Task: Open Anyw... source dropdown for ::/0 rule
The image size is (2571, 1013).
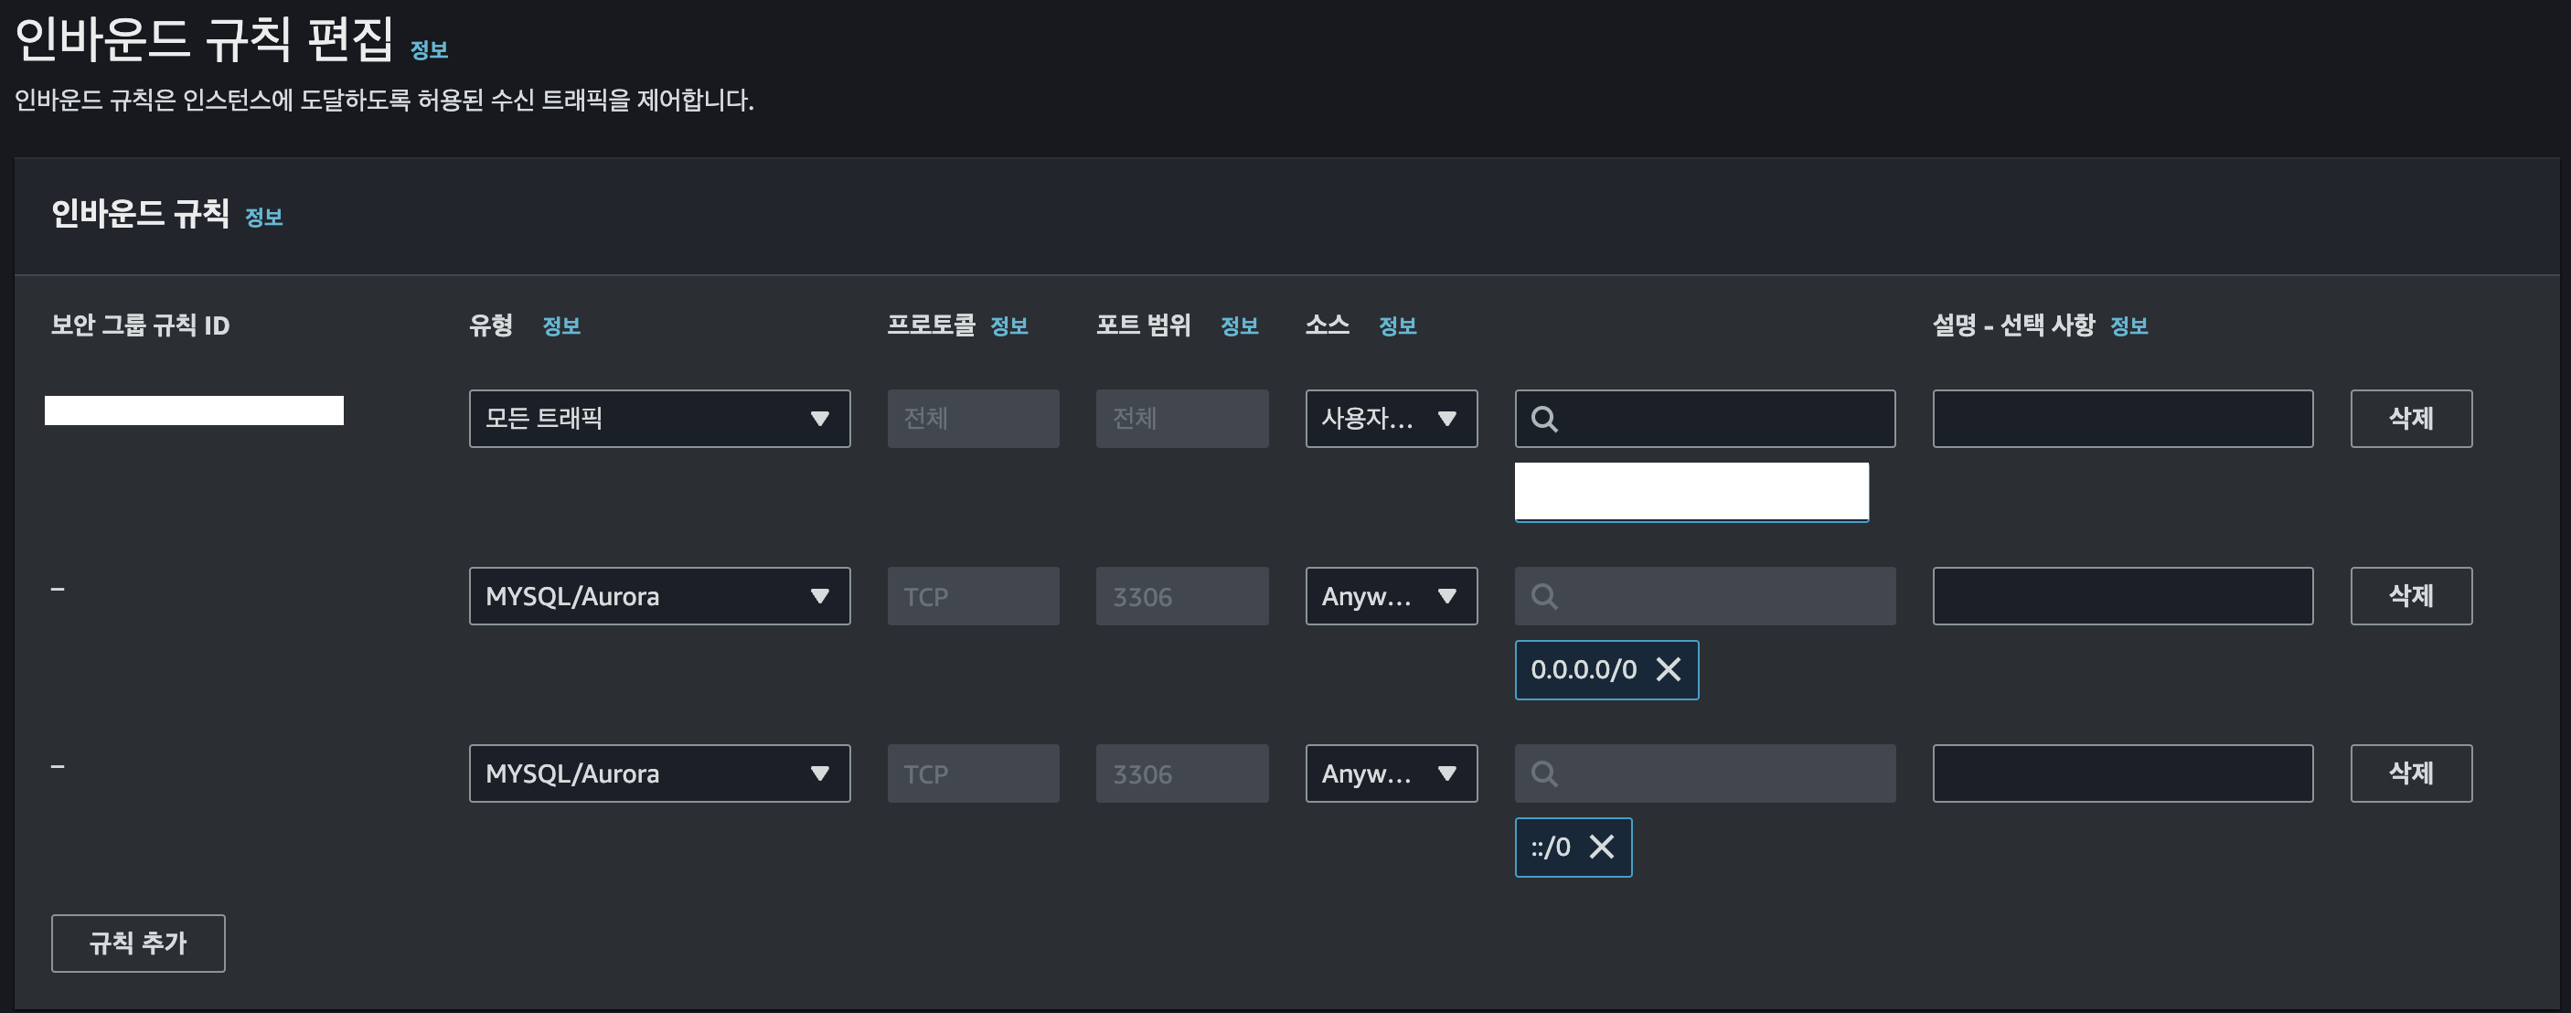Action: tap(1392, 773)
